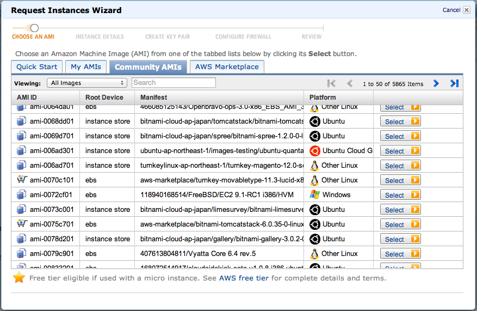Image resolution: width=477 pixels, height=311 pixels.
Task: Click AMI icon for ami-006ad301
Action: (x=21, y=150)
